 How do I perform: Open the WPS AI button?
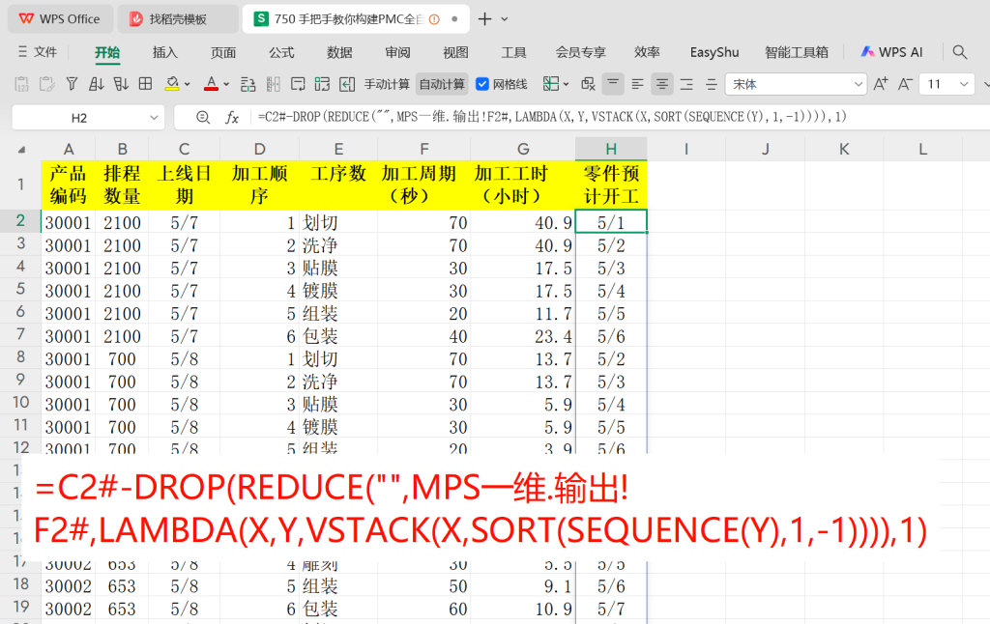(x=891, y=52)
